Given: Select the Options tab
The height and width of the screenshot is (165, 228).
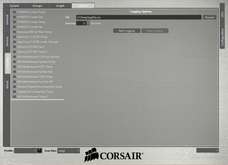Looking at the screenshot, I should (x=83, y=6).
